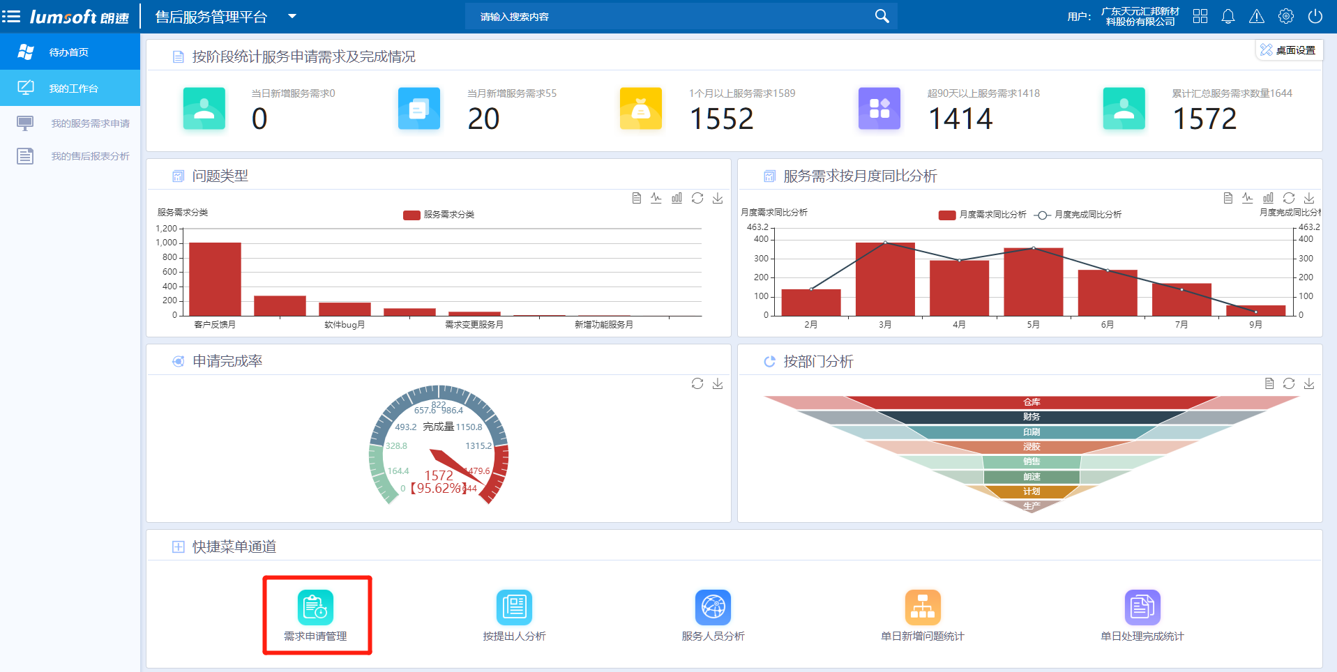
Task: Select 我的服务需求申请 in sidebar
Action: point(90,123)
